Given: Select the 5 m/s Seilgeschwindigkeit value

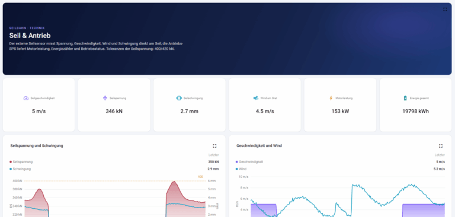Looking at the screenshot, I should point(39,111).
